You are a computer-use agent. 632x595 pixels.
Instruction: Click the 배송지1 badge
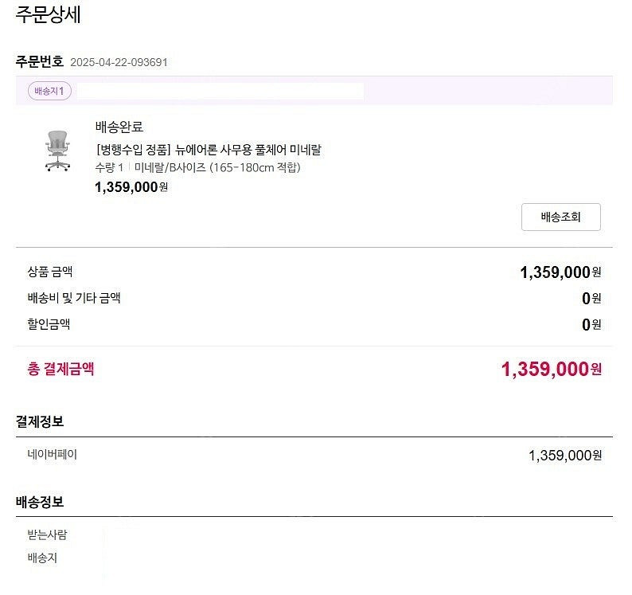click(49, 91)
